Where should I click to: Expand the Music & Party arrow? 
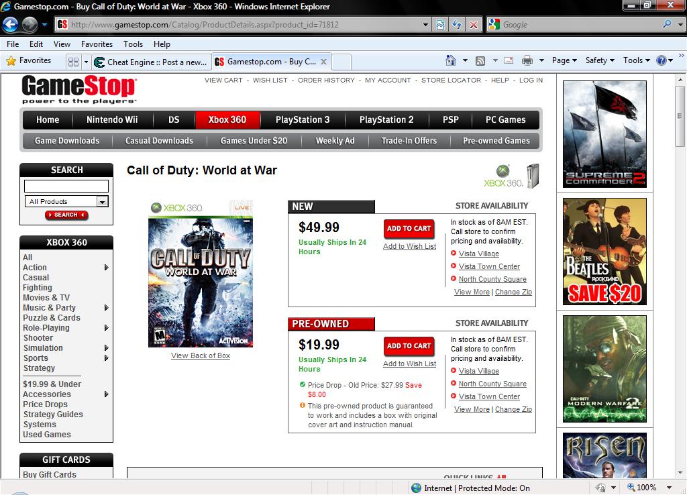point(106,307)
